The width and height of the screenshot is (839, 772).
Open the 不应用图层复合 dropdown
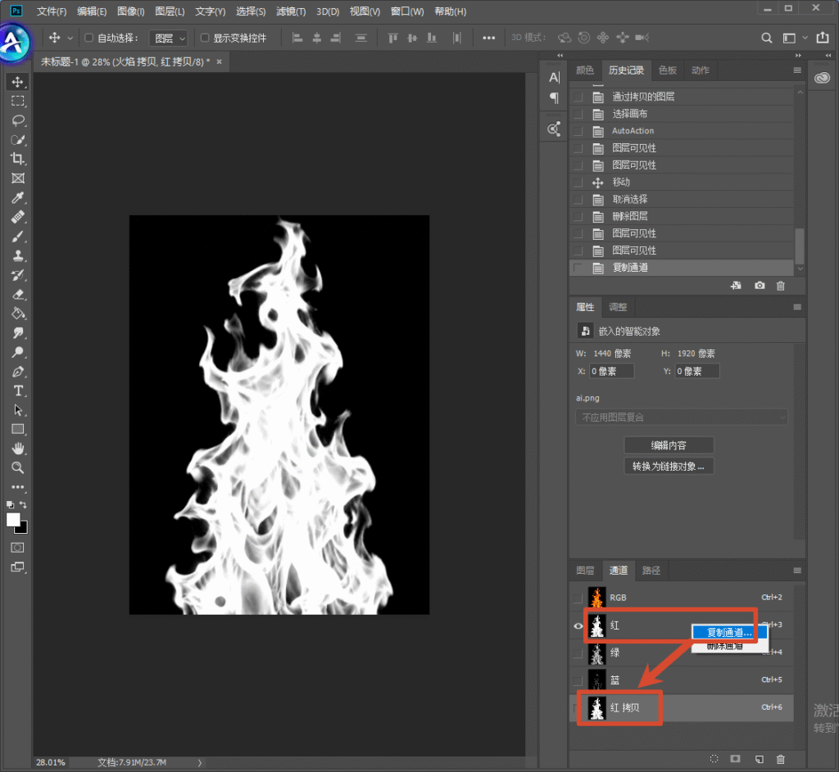pos(681,417)
